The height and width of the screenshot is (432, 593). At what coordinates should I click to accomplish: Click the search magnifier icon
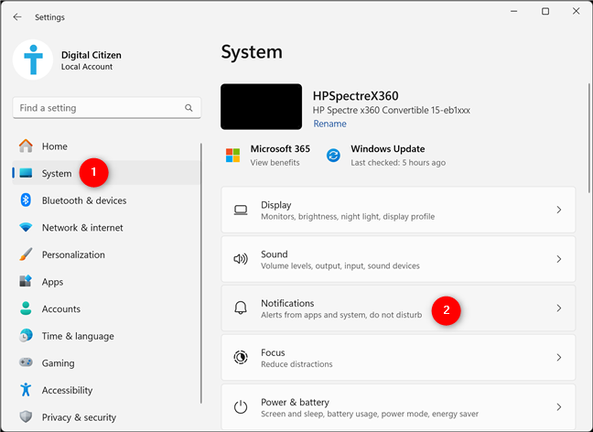[189, 108]
